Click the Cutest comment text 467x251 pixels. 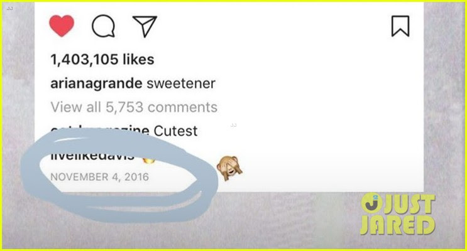(x=175, y=131)
